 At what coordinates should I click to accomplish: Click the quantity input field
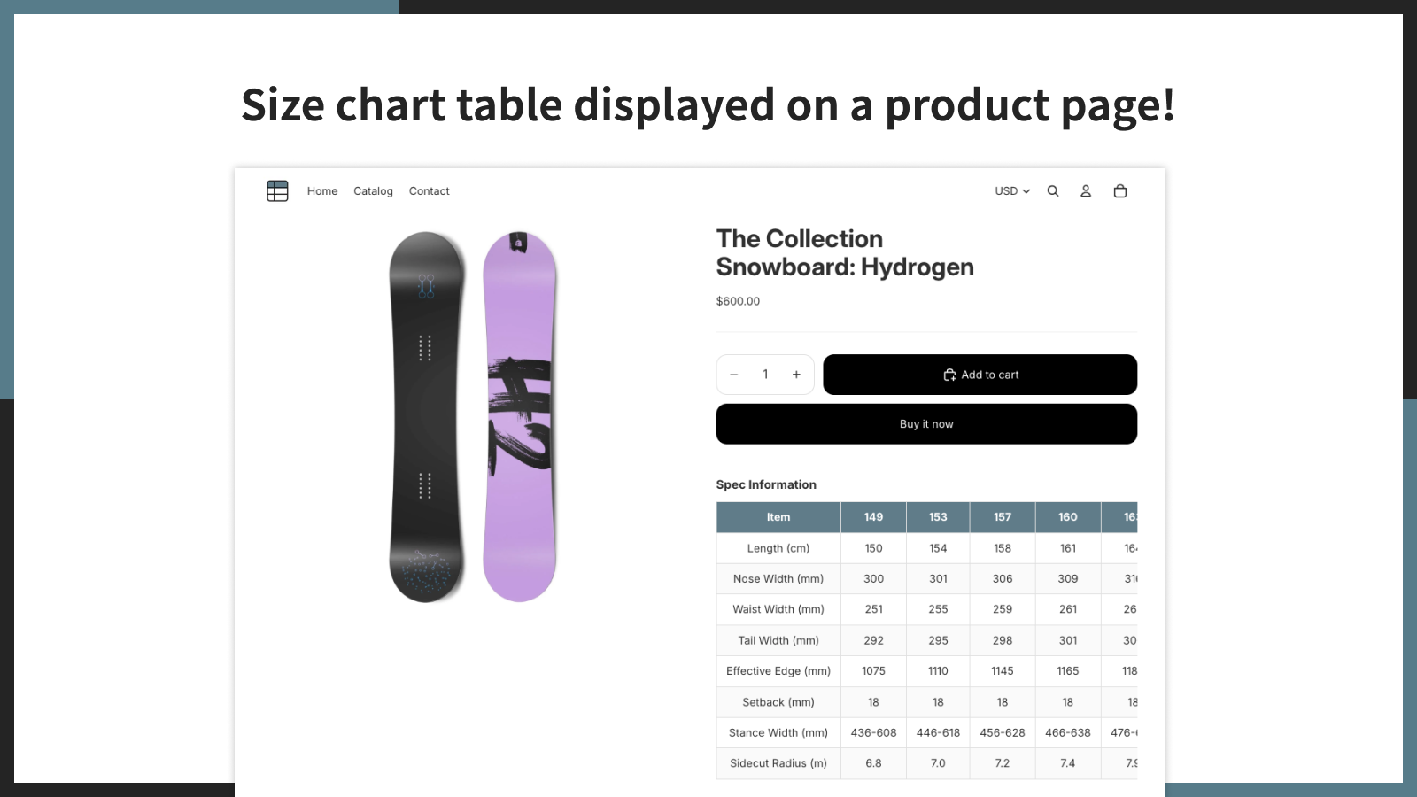pos(765,375)
